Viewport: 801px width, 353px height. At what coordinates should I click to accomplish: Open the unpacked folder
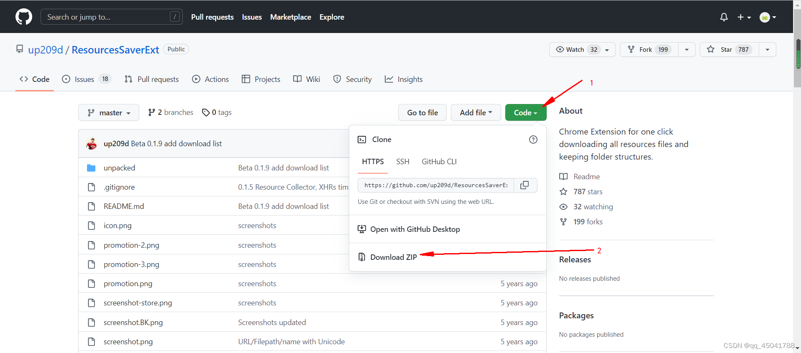(119, 168)
